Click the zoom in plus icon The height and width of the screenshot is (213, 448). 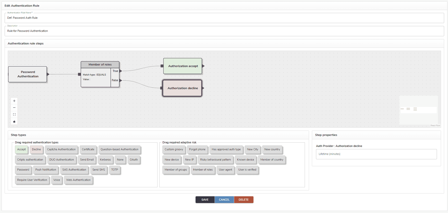(14, 101)
